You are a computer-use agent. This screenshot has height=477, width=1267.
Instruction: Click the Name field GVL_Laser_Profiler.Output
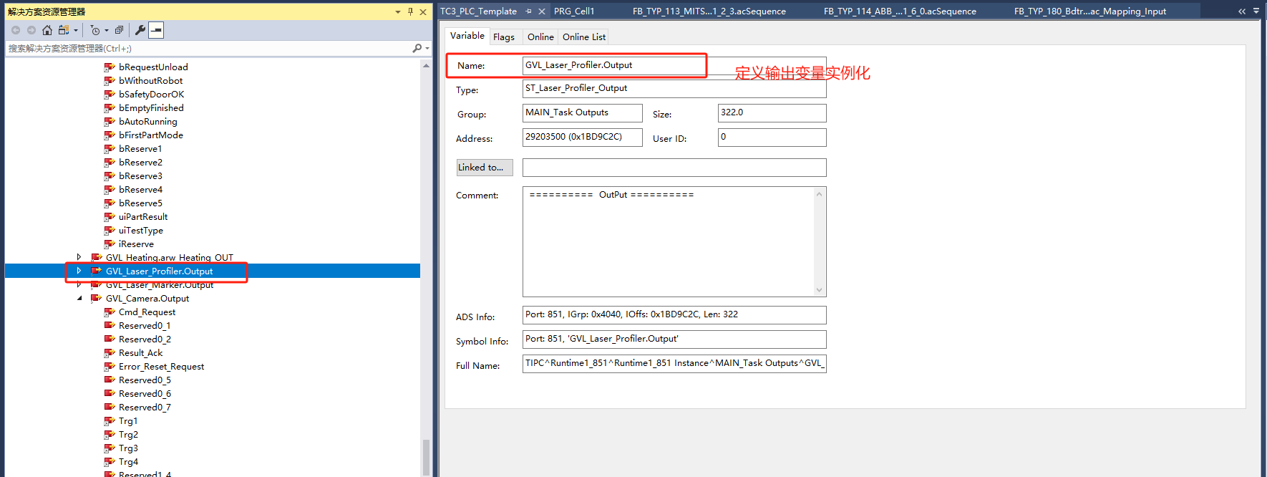point(674,65)
